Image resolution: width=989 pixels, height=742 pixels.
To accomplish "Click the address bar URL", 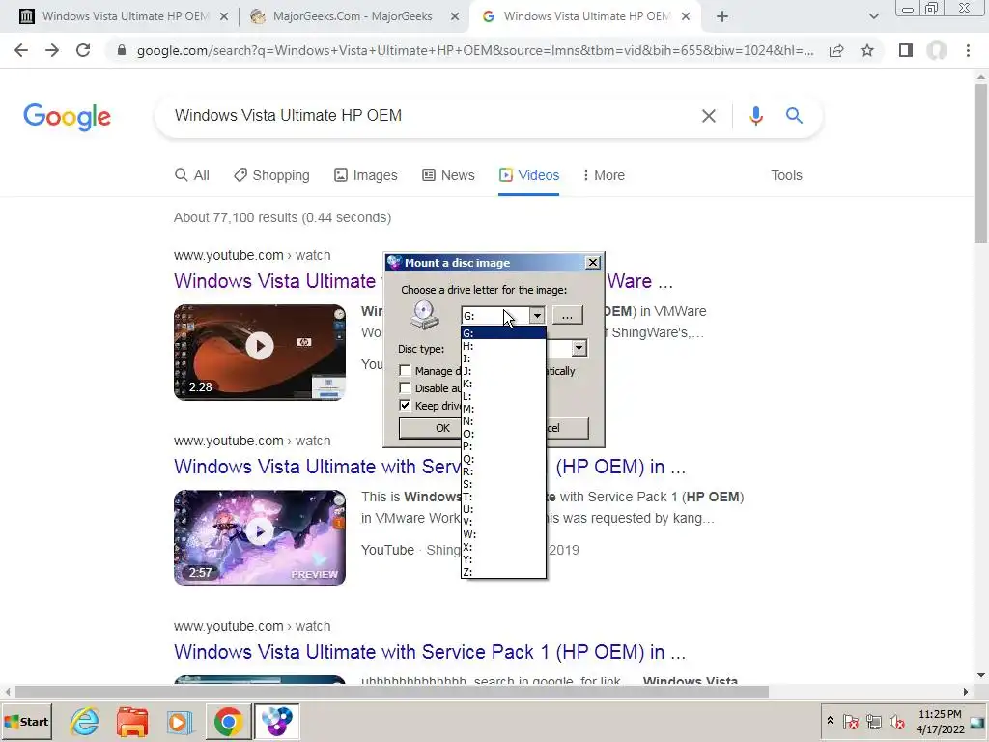I will [475, 50].
